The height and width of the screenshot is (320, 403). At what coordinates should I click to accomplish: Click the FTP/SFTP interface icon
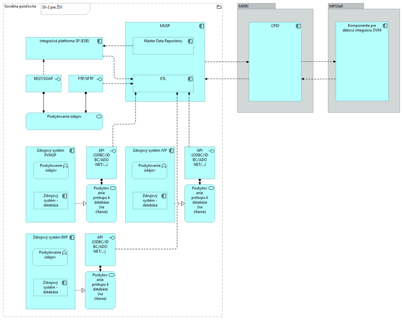(x=98, y=79)
